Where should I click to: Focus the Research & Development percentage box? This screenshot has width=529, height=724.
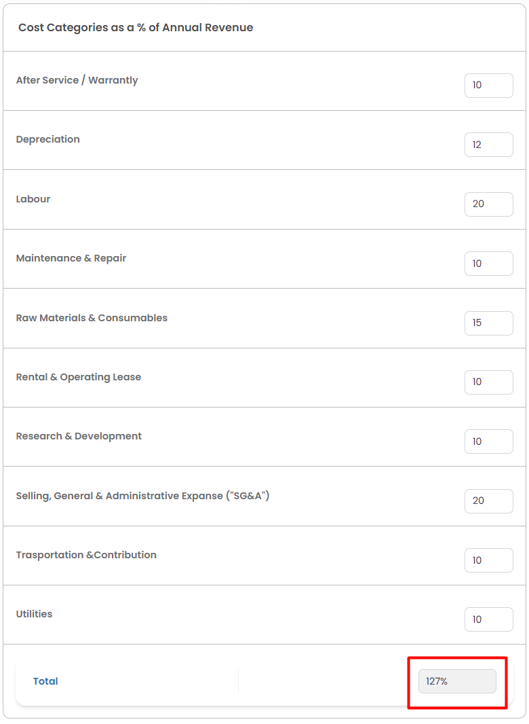point(488,441)
